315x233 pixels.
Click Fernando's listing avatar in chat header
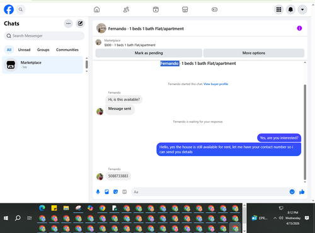[101, 28]
